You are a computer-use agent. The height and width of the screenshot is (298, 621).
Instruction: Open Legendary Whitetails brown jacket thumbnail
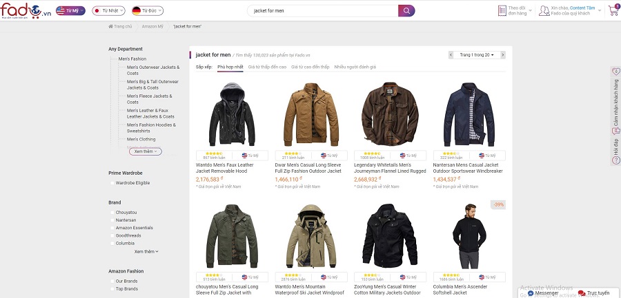390,114
